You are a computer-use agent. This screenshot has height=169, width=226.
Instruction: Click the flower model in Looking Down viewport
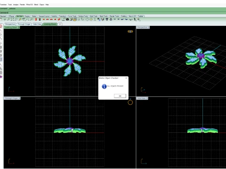(x=70, y=61)
